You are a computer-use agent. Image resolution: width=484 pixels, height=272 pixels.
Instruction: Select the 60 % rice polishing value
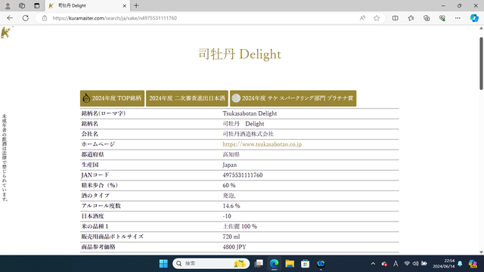point(228,185)
